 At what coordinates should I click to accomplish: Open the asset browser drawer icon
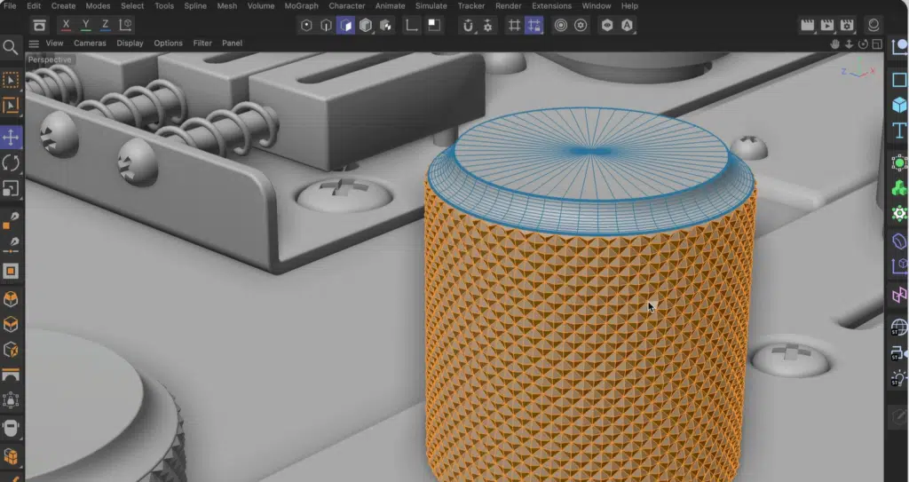pos(39,25)
